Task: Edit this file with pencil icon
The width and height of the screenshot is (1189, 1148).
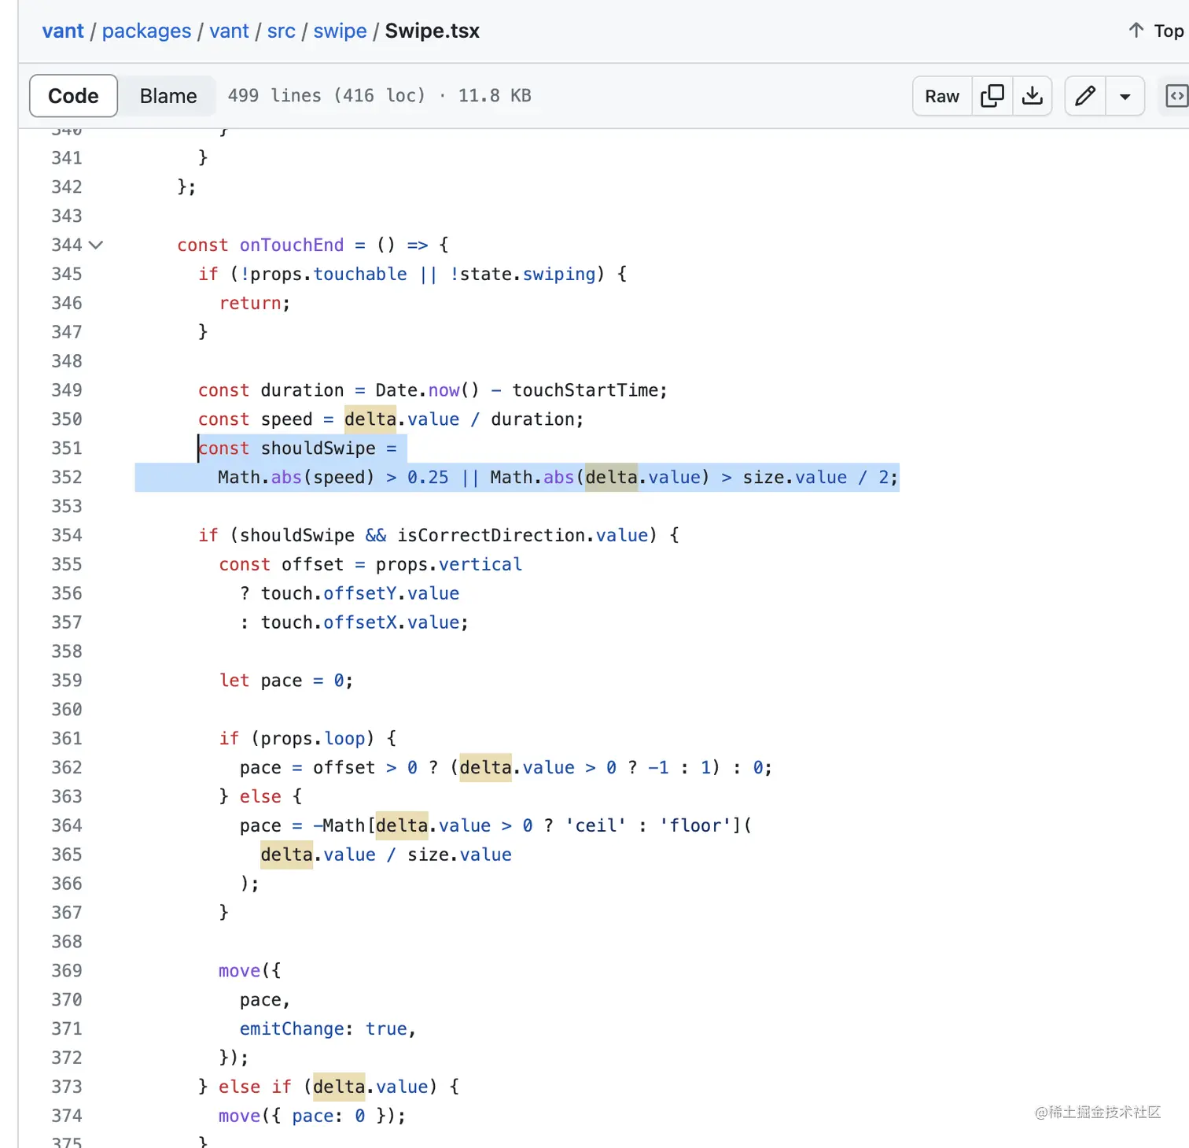Action: [1085, 96]
